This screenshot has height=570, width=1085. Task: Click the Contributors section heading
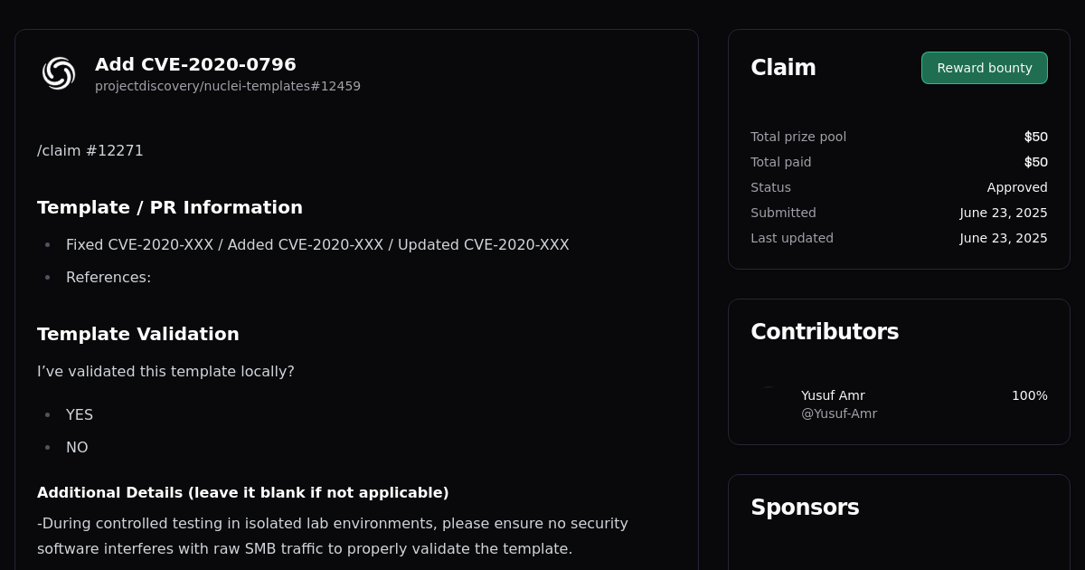coord(825,331)
